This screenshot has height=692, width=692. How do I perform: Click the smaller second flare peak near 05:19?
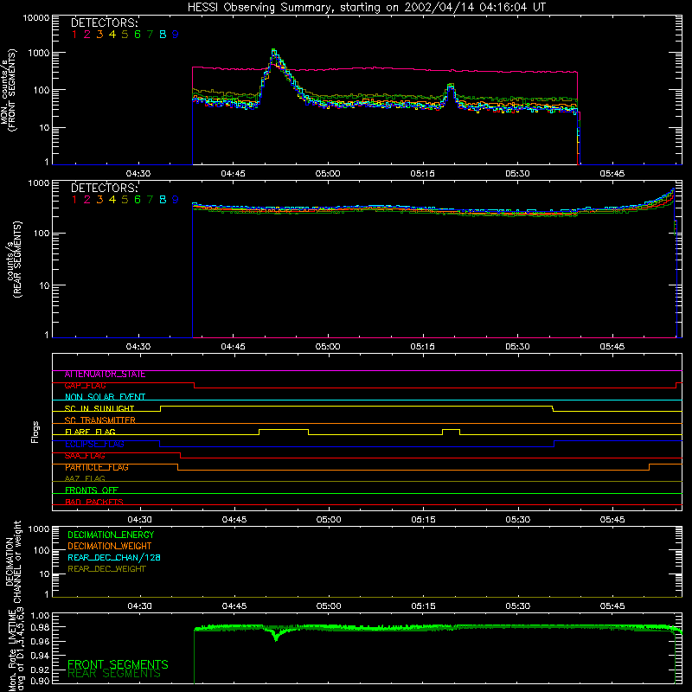coord(451,86)
